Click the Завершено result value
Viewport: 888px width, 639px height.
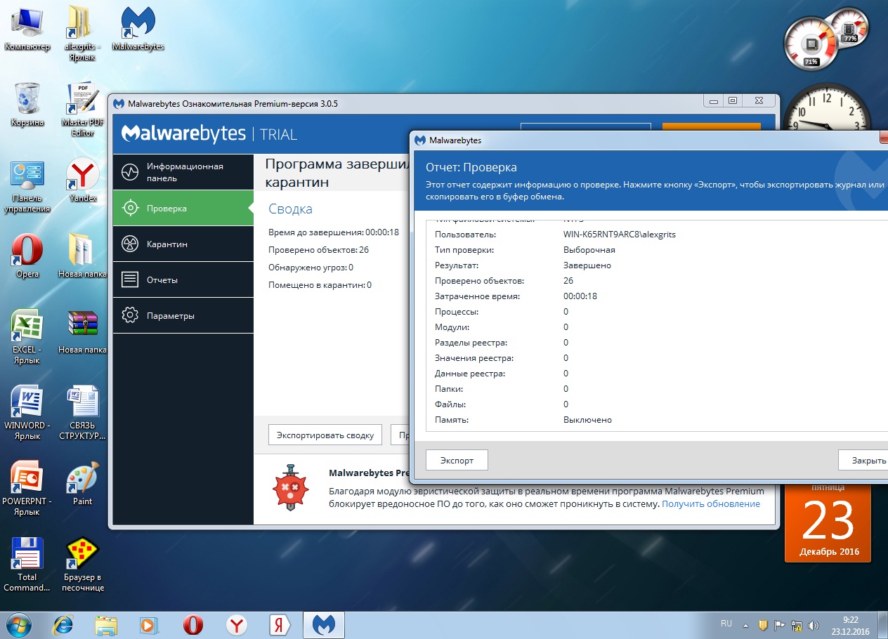click(x=587, y=265)
